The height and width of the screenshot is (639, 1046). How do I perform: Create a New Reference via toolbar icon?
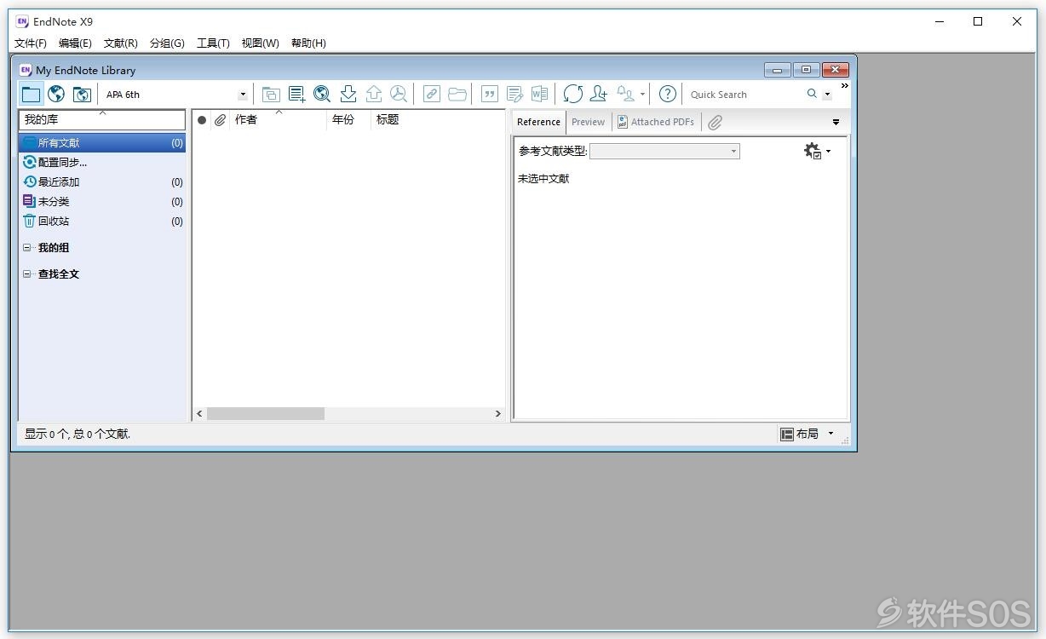pyautogui.click(x=296, y=95)
